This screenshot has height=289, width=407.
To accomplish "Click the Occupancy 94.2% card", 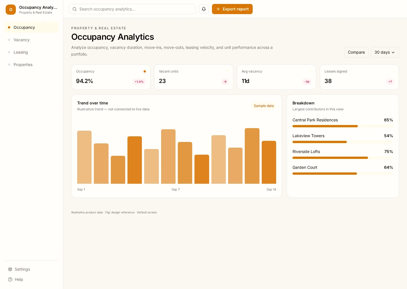I will (x=111, y=77).
